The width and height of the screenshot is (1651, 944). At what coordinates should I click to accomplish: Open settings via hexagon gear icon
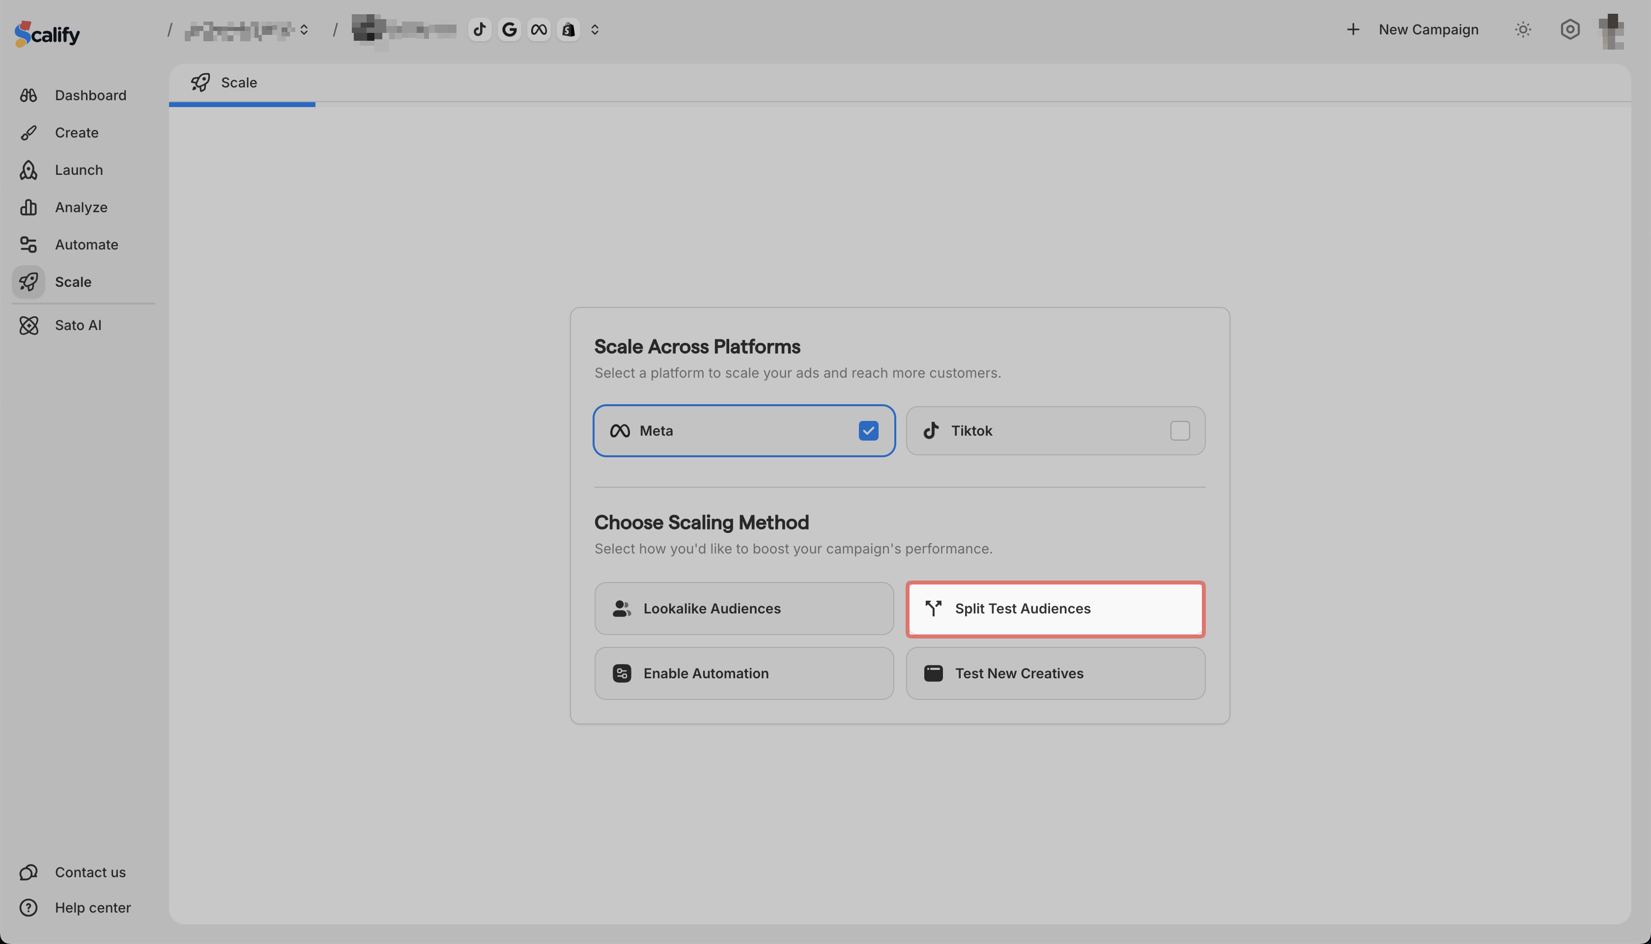[1570, 30]
